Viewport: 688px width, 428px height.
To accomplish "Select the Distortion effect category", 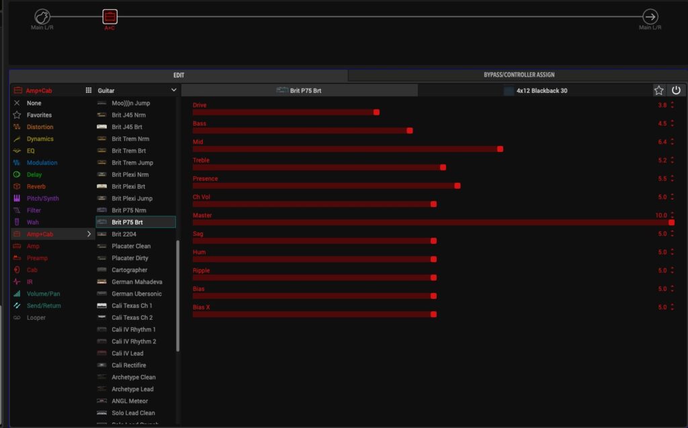I will 40,127.
